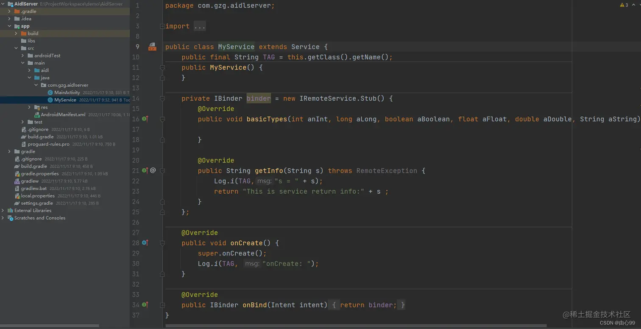
Task: Click the overrides gutter icon for onCreate
Action: pyautogui.click(x=145, y=243)
